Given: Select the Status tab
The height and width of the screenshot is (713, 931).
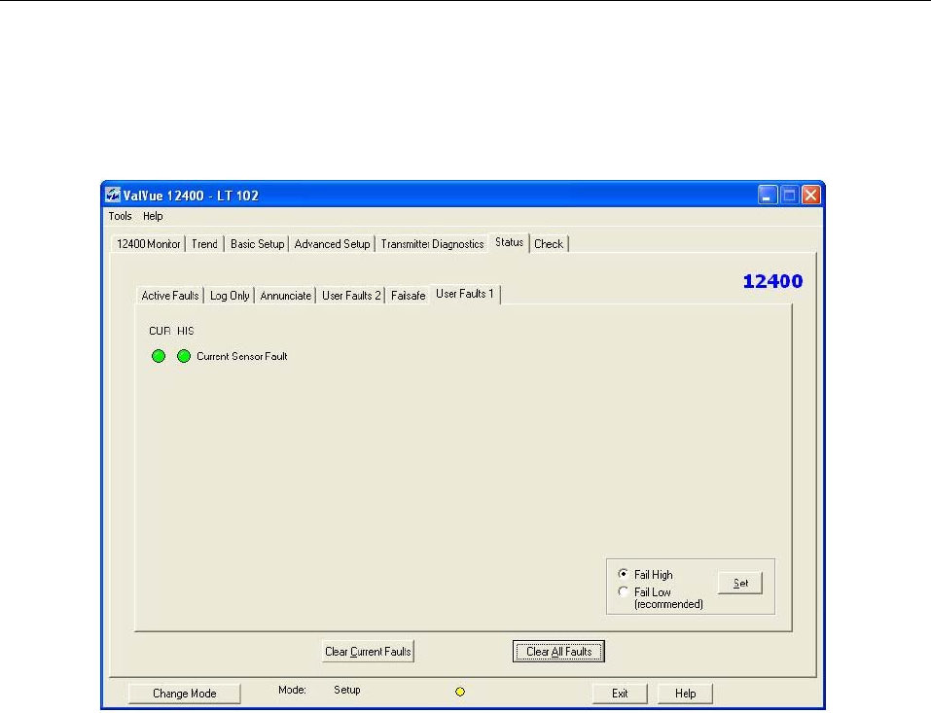Looking at the screenshot, I should coord(509,242).
